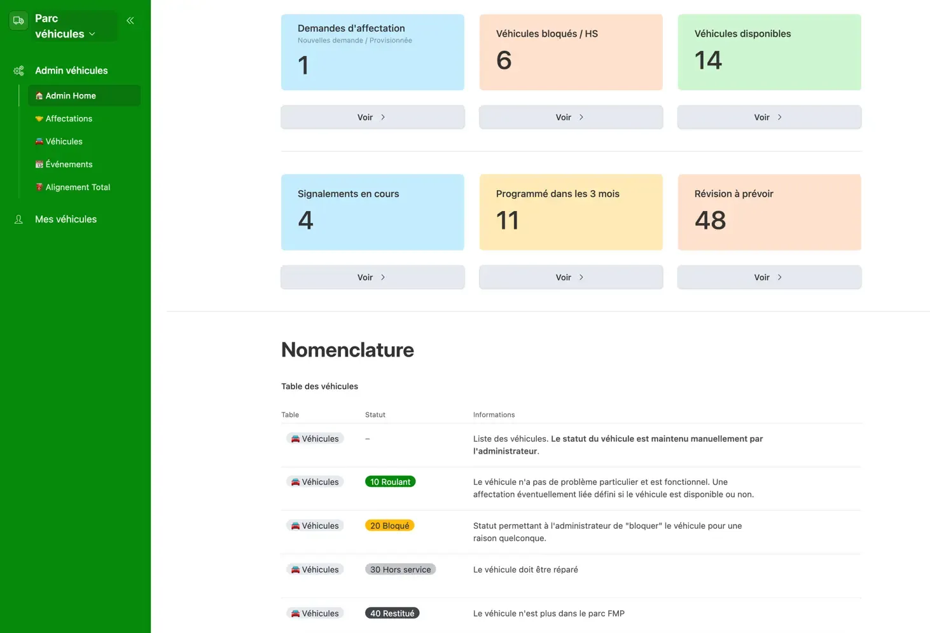Viewport: 930px width, 633px height.
Task: Click the Signalements en cours card
Action: [373, 212]
